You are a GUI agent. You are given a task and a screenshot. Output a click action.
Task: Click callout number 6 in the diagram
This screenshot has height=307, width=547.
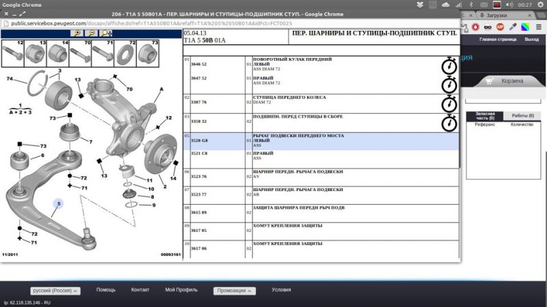pos(42,156)
